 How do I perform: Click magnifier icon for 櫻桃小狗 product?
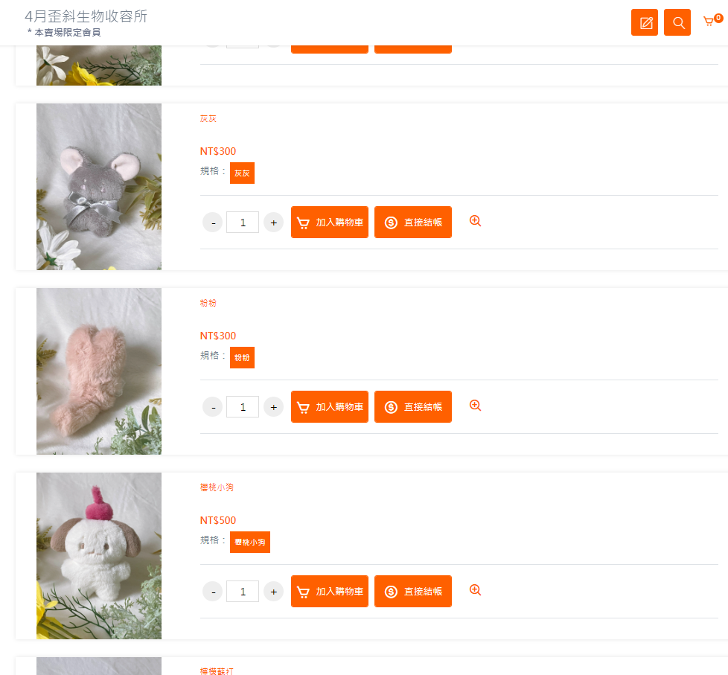pos(475,590)
